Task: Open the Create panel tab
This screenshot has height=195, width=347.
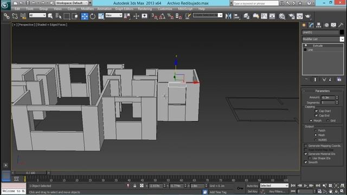Action: (x=304, y=25)
